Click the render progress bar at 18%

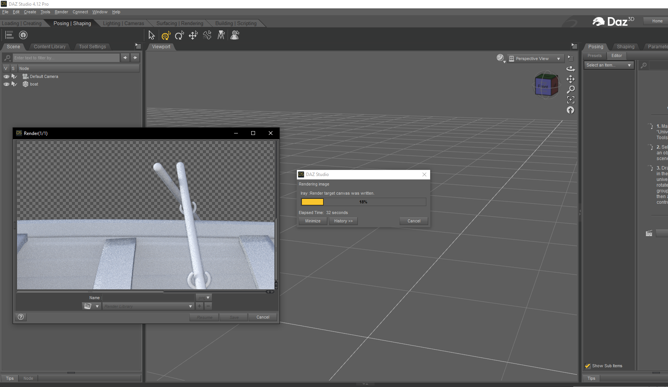click(x=363, y=202)
